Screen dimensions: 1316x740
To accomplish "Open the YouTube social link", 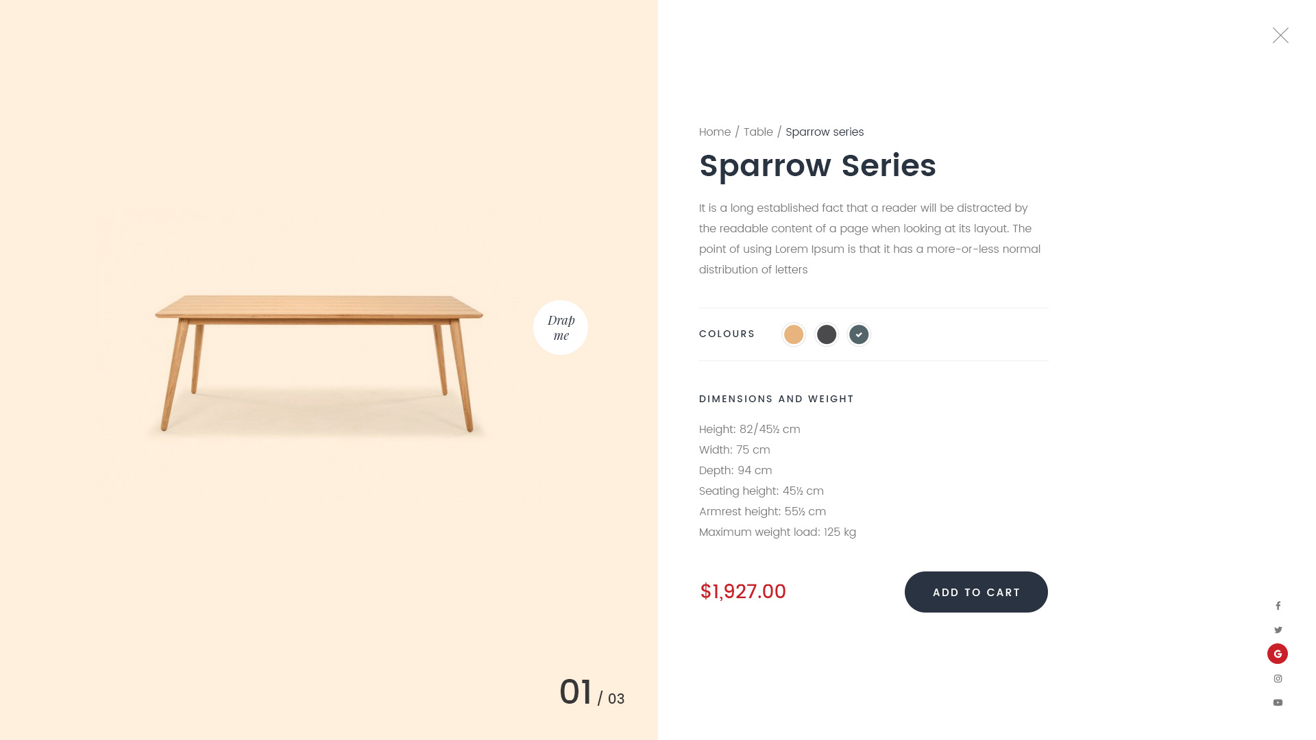I will [1278, 702].
